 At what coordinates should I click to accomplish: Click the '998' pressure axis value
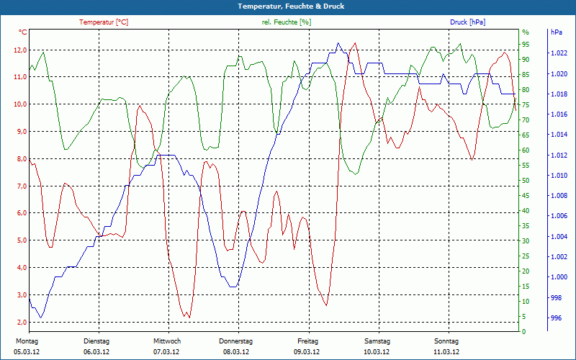tap(556, 297)
